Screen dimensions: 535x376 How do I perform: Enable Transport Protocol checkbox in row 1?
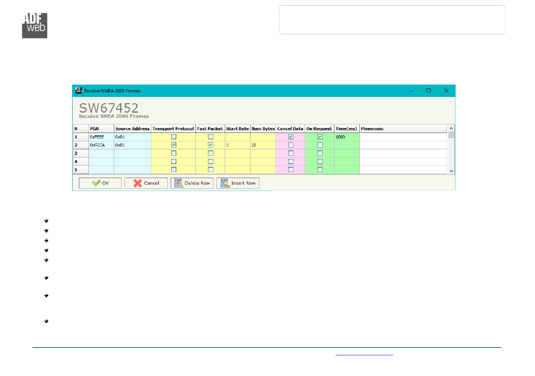tap(173, 137)
